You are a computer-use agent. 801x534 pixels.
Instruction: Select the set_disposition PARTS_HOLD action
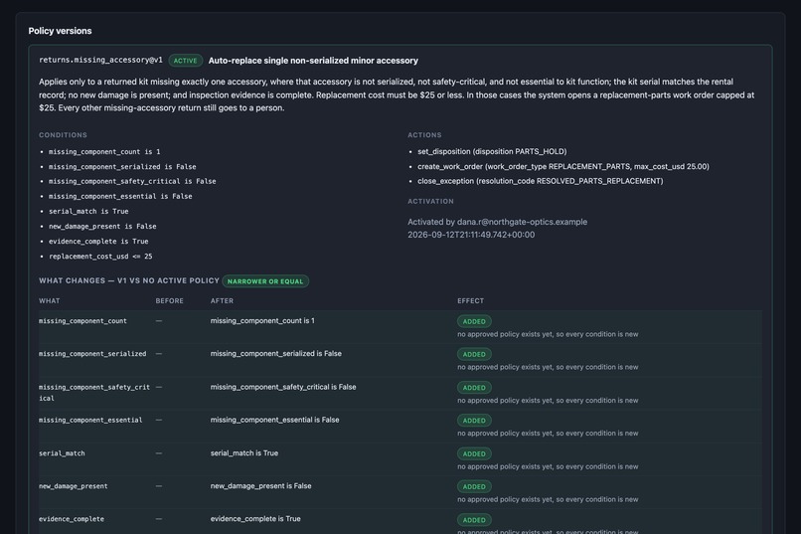[x=492, y=151]
